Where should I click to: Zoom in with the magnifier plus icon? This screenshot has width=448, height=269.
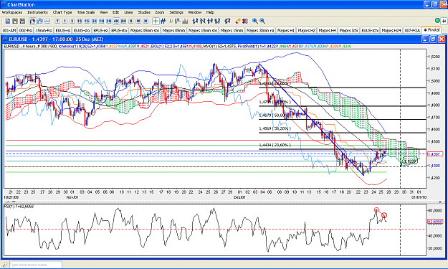(x=255, y=21)
